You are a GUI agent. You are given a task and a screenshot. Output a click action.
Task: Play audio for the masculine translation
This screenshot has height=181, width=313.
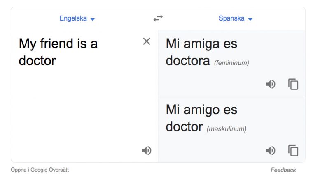pyautogui.click(x=271, y=151)
